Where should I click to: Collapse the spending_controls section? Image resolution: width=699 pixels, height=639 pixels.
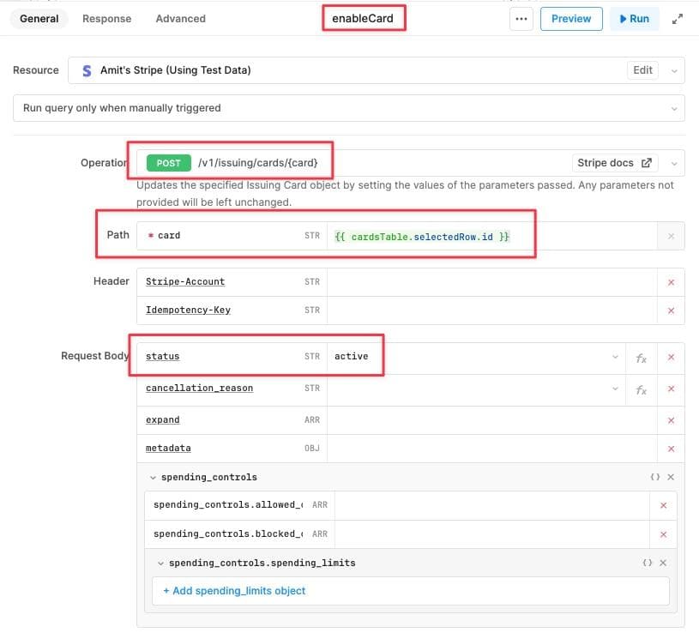pos(153,477)
